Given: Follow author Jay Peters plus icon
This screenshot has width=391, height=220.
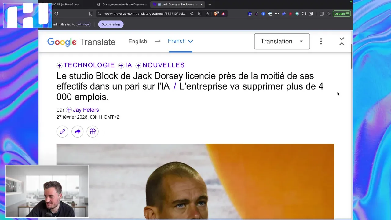Looking at the screenshot, I should coord(69,110).
